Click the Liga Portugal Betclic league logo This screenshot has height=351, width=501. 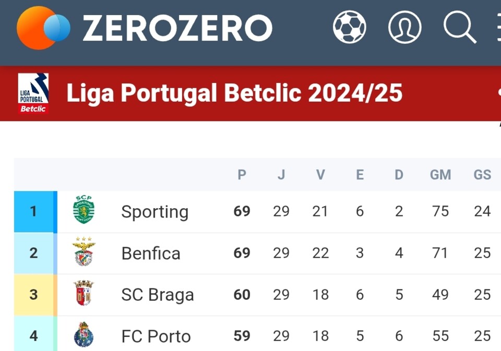click(33, 93)
